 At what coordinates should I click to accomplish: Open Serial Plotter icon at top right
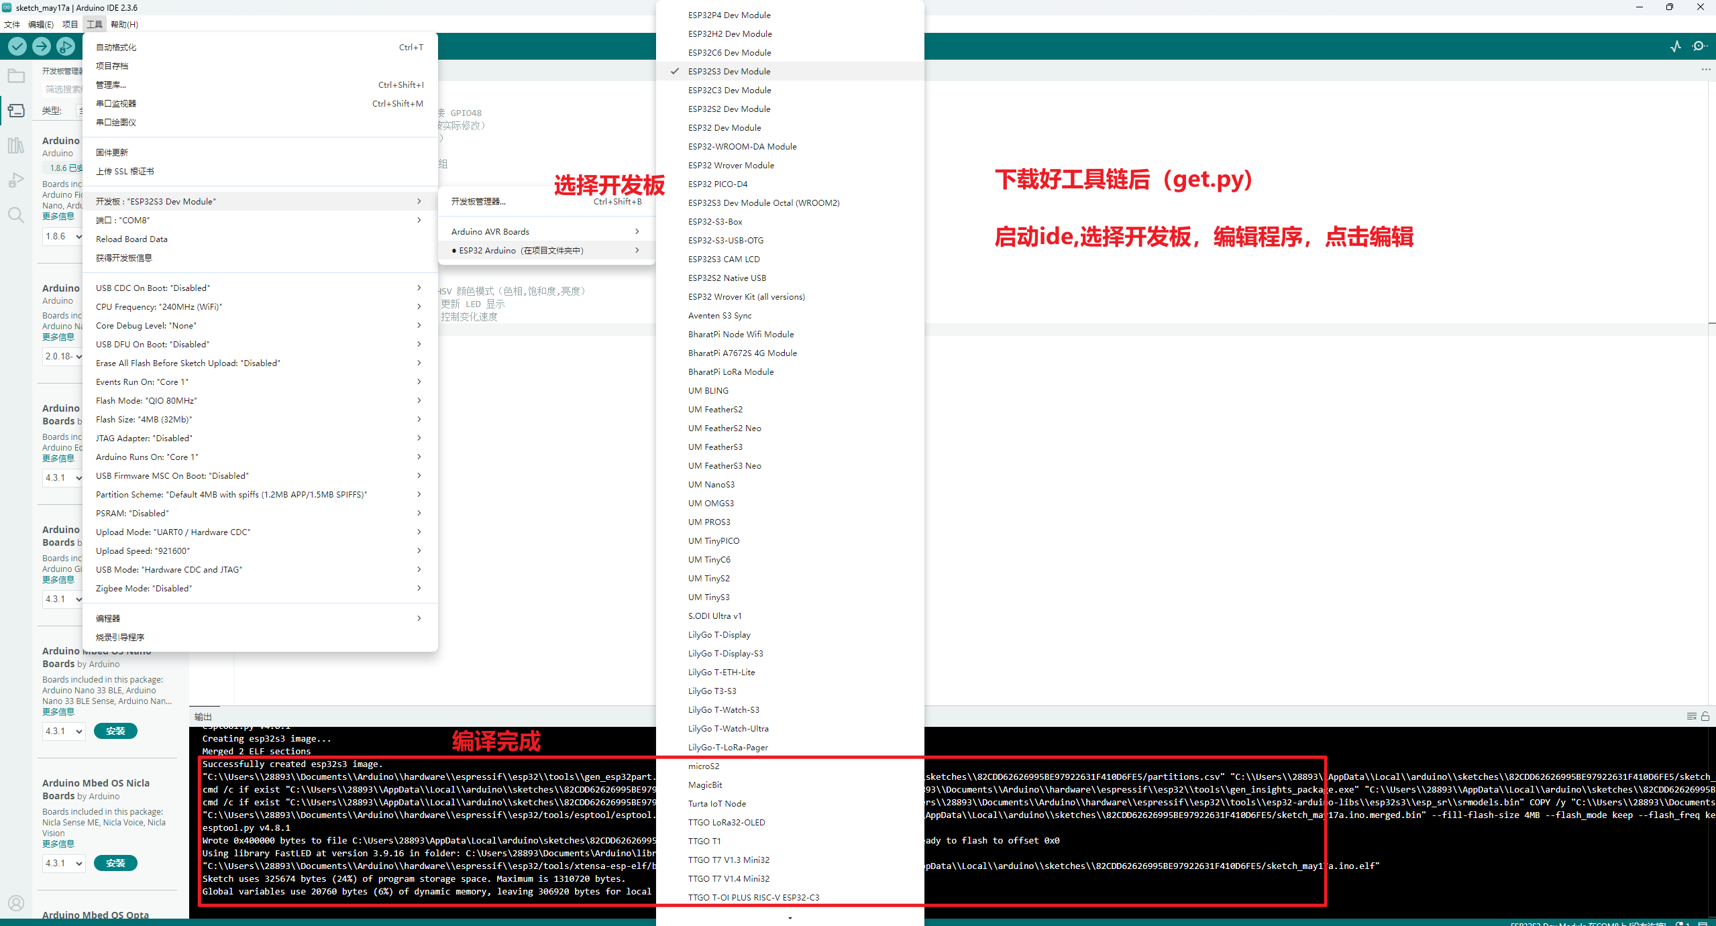(1675, 46)
